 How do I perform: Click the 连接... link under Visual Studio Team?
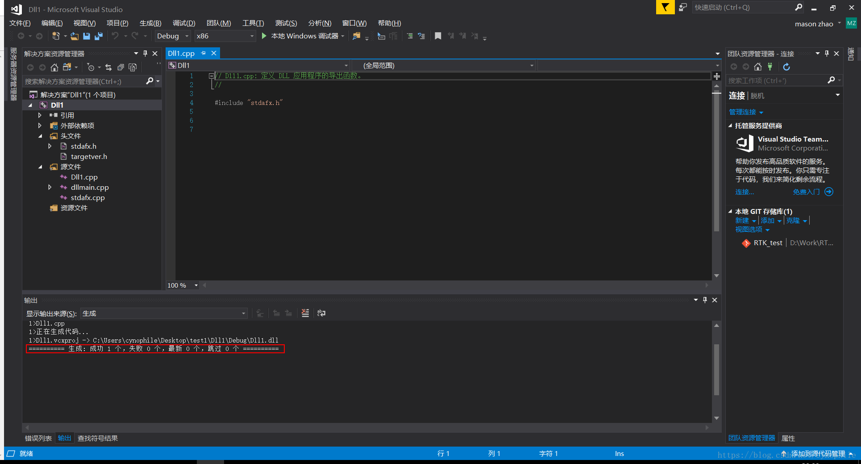pos(745,192)
